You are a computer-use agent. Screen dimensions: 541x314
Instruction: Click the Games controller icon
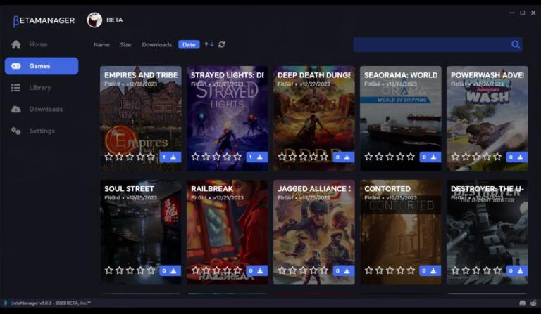(x=16, y=66)
